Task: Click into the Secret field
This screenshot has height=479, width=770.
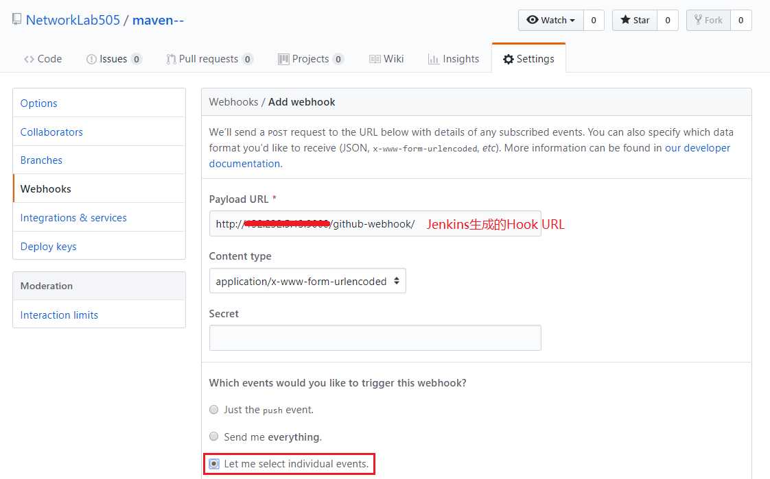Action: coord(375,338)
